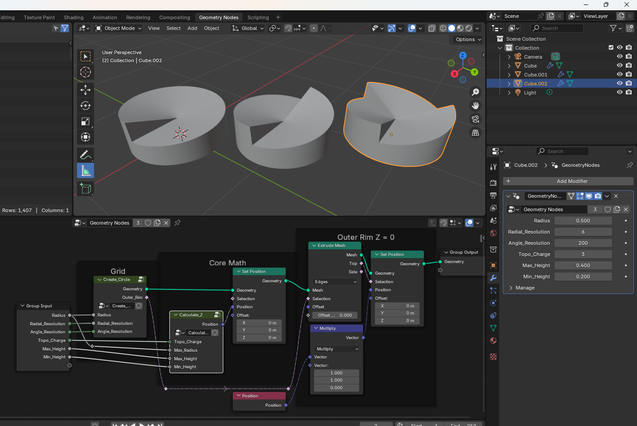This screenshot has height=426, width=637.
Task: Open the Render properties tab
Action: pyautogui.click(x=493, y=183)
